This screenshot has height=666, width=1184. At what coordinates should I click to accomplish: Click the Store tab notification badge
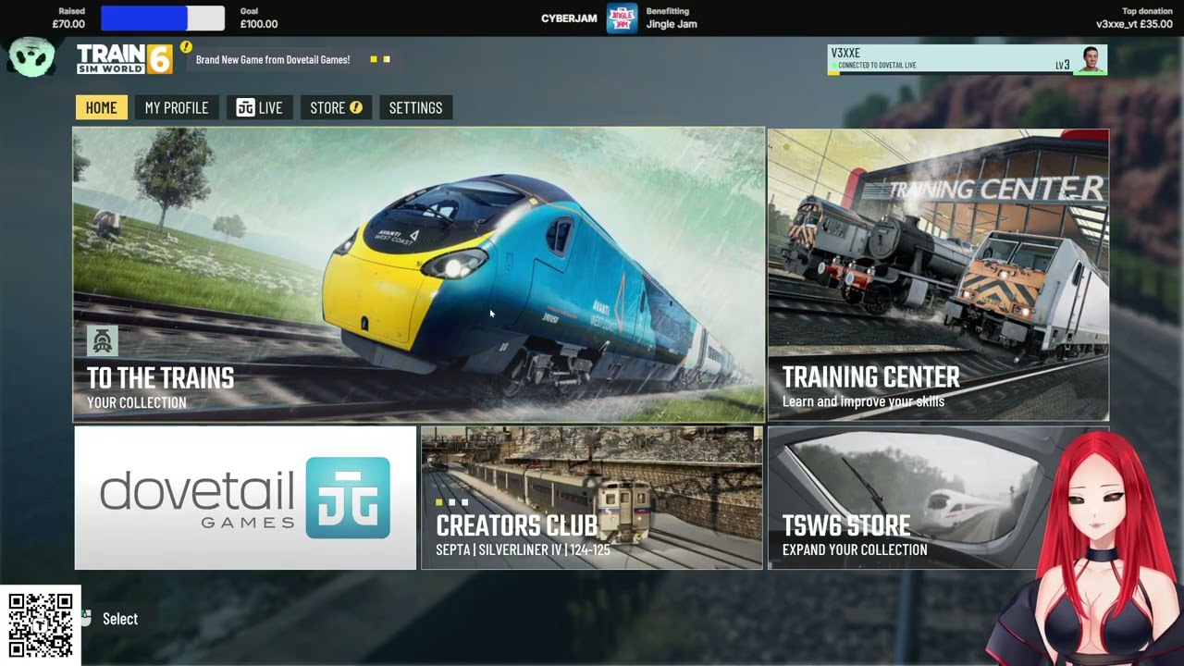tap(356, 108)
